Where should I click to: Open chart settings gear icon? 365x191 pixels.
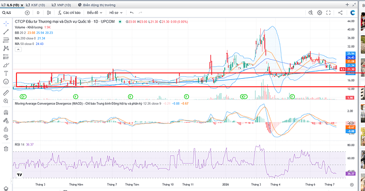click(x=320, y=13)
